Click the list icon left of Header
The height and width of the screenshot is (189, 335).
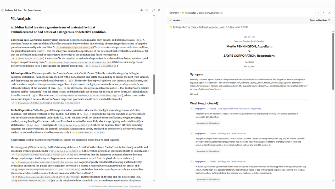[x=170, y=20]
